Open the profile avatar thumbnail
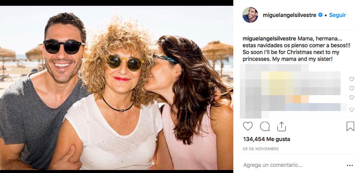The width and height of the screenshot is (360, 173). click(250, 15)
